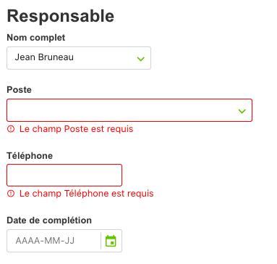Image resolution: width=277 pixels, height=264 pixels.
Task: Click the Date de complétion label
Action: [49, 220]
